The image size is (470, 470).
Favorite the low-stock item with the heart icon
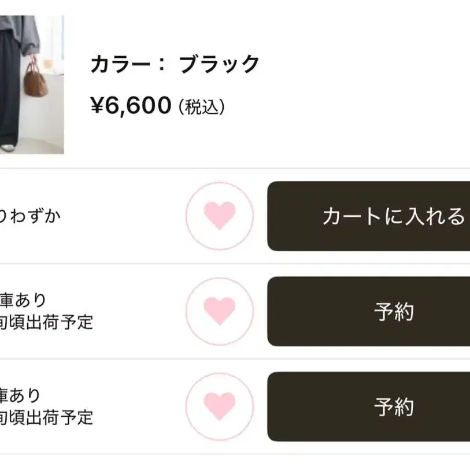[x=219, y=216]
